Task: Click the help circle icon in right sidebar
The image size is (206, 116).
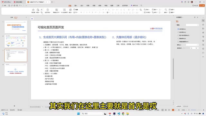Action: pos(203,49)
